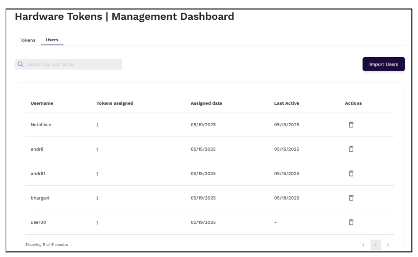The height and width of the screenshot is (257, 418).
Task: Click bhargavi's tokens assigned number
Action: click(97, 198)
